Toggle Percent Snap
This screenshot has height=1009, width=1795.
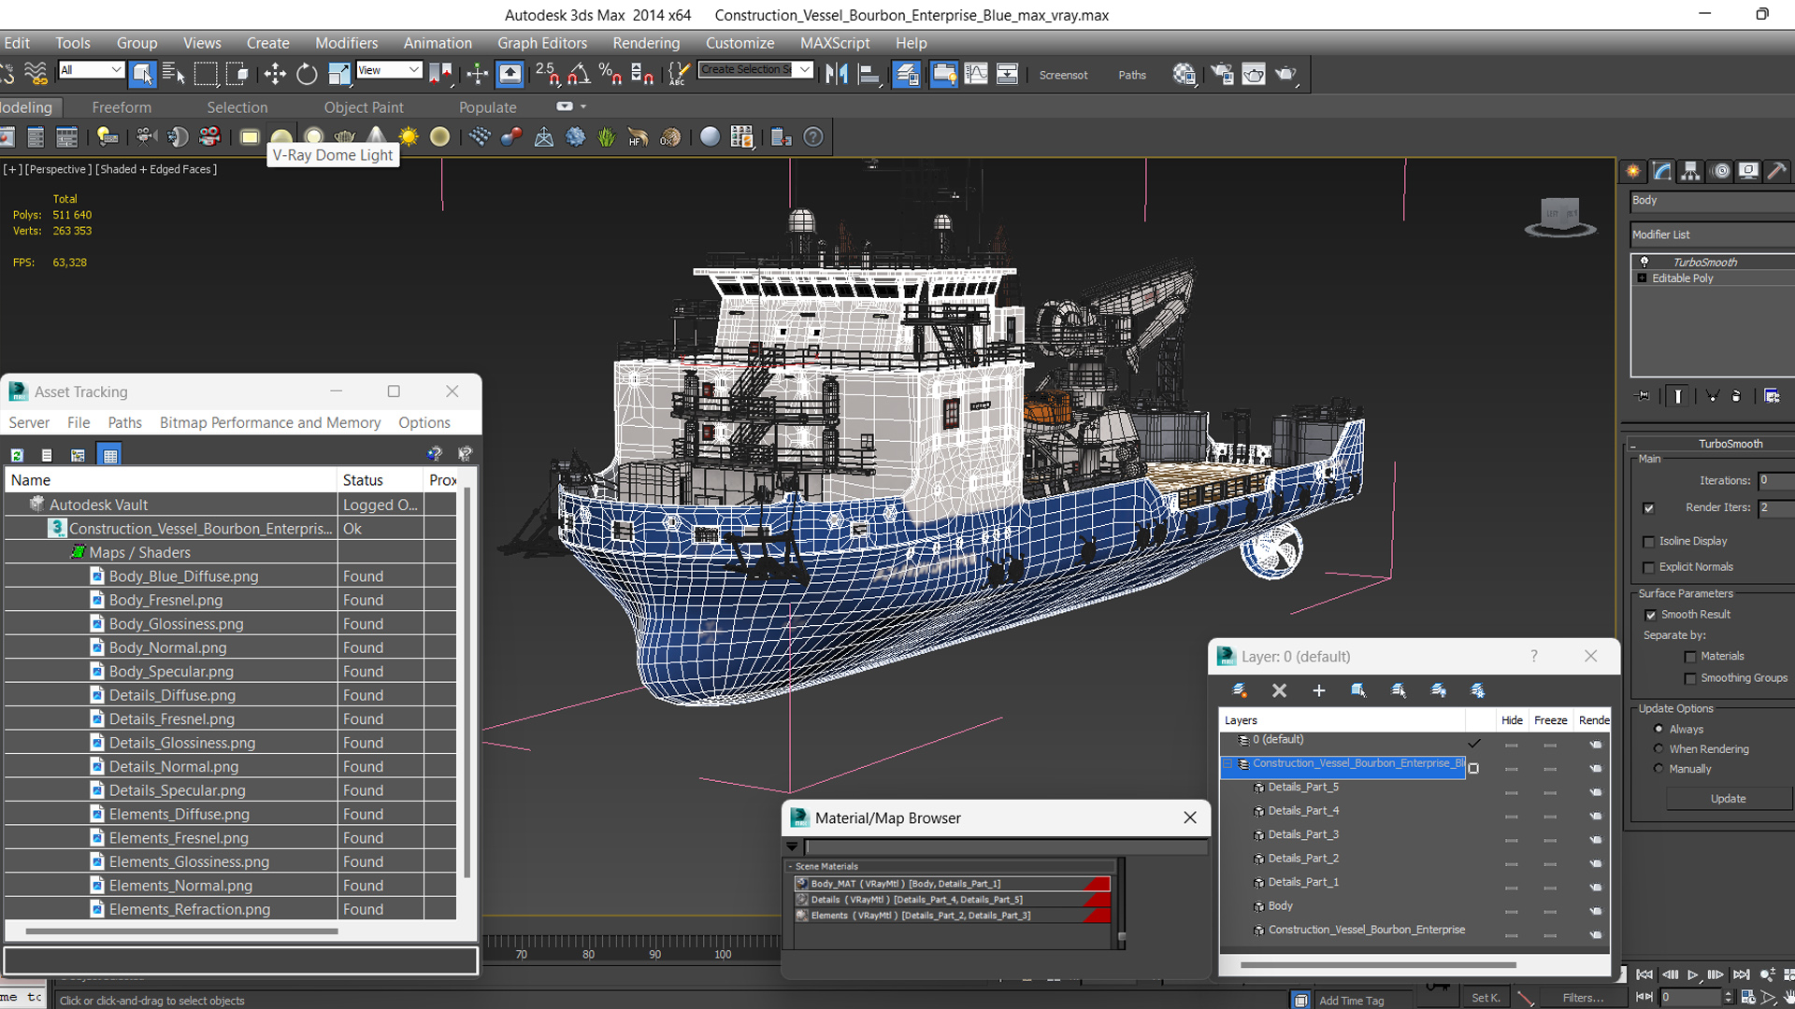(610, 74)
